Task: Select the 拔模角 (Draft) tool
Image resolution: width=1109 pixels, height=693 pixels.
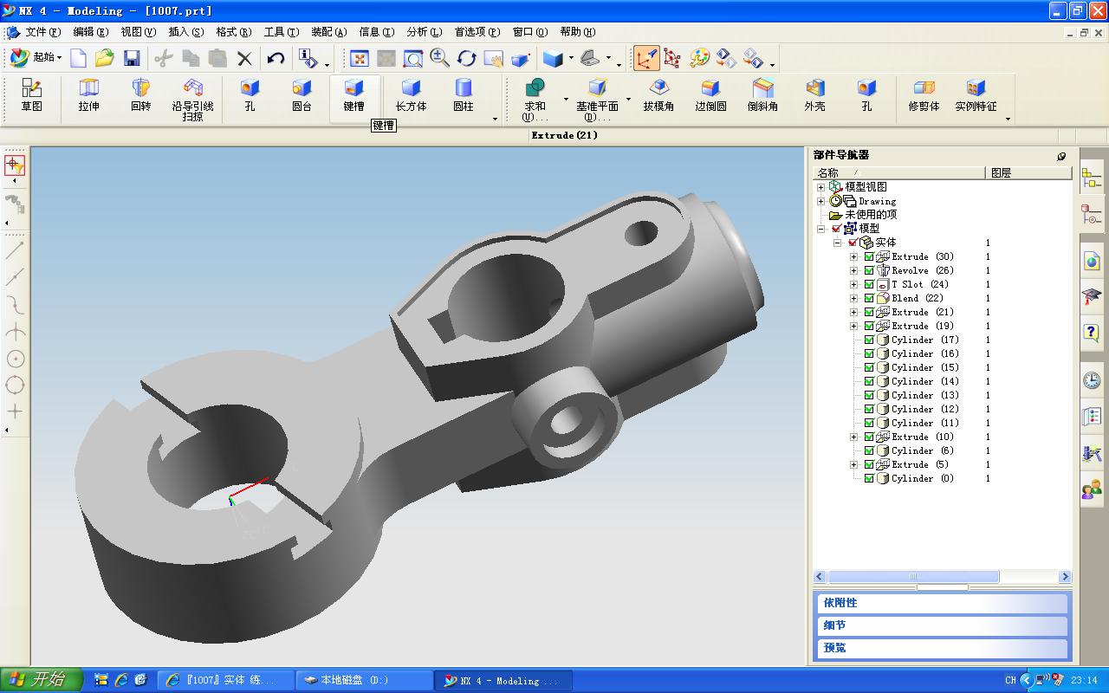Action: point(658,95)
